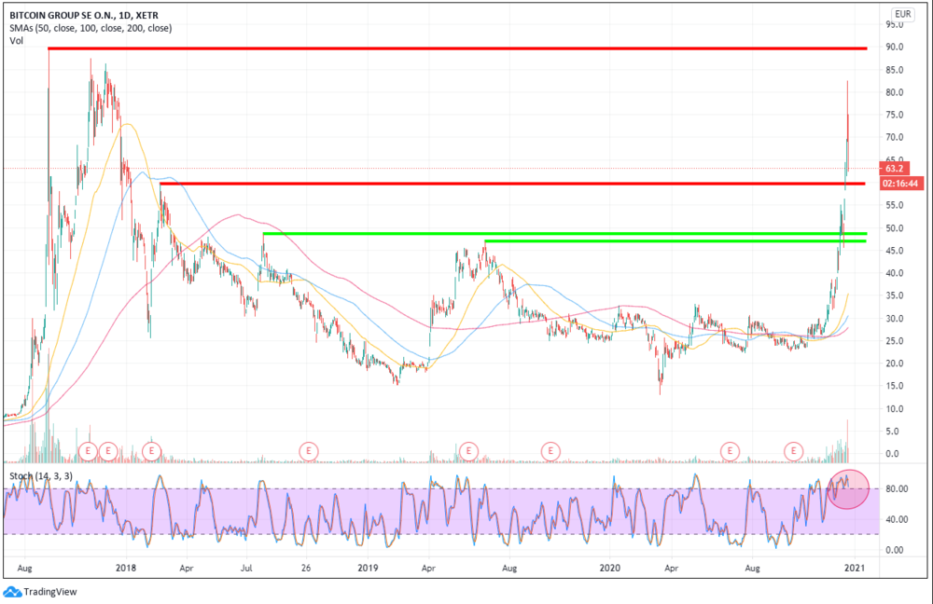Screen dimensions: 933x604
Task: Click the current price label 63.2
Action: pyautogui.click(x=894, y=168)
